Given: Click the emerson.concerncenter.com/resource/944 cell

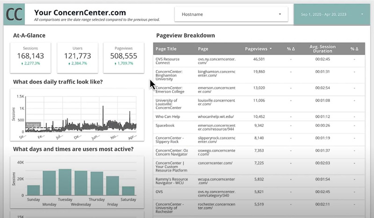Looking at the screenshot, I should click(216, 127).
